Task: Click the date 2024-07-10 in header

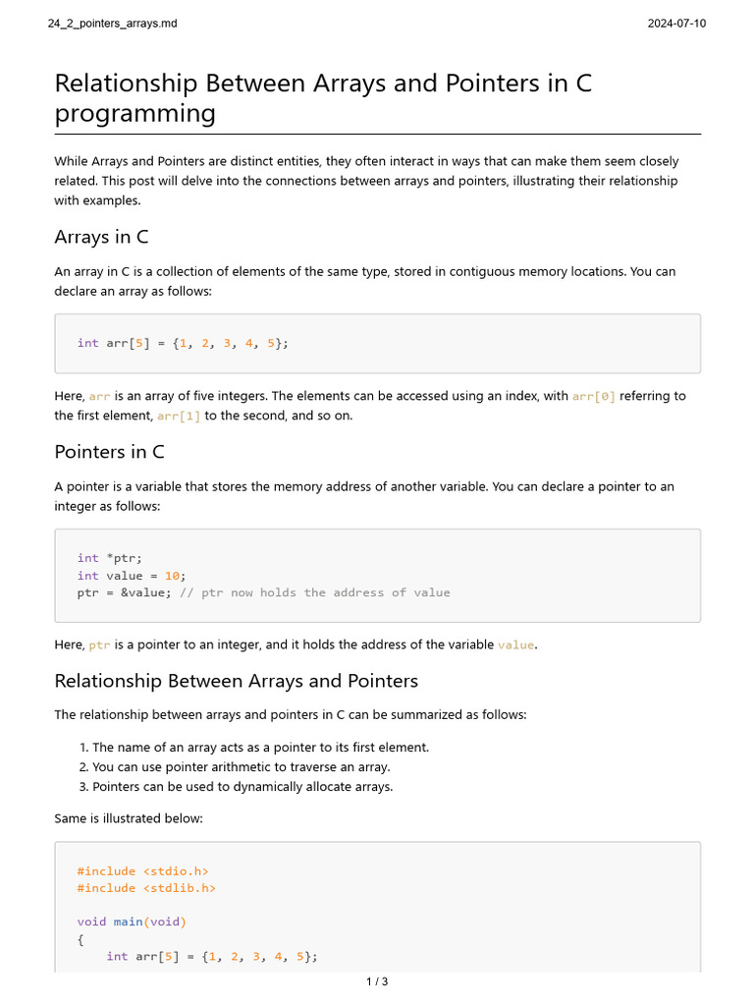Action: 676,24
